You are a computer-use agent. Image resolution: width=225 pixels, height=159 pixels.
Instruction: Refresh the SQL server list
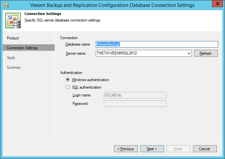(206, 53)
